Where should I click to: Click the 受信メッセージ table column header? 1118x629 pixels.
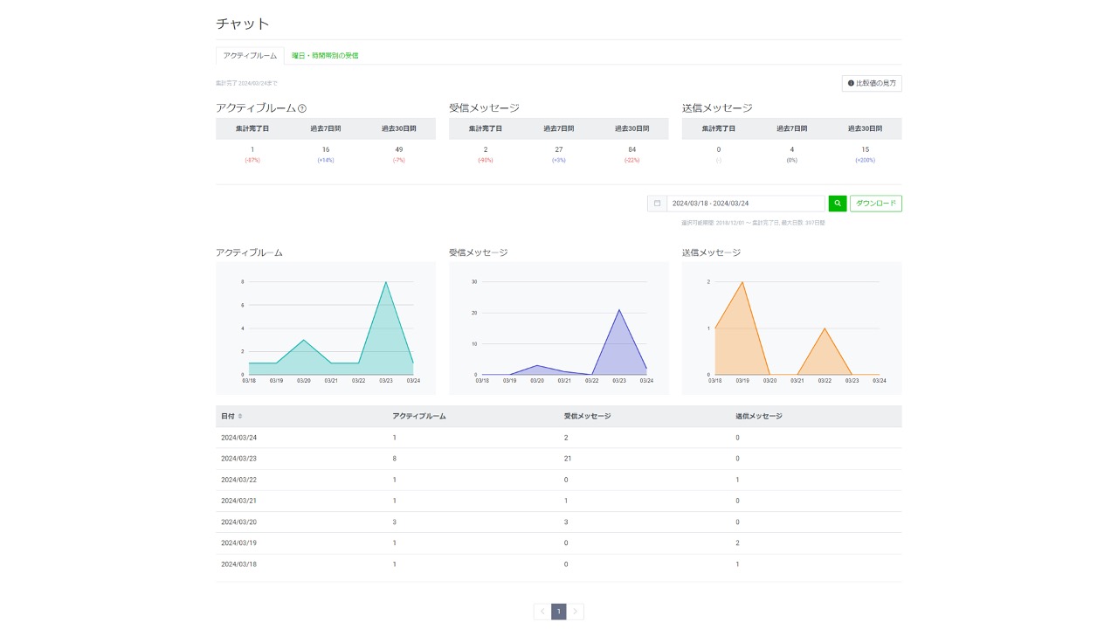(x=587, y=416)
